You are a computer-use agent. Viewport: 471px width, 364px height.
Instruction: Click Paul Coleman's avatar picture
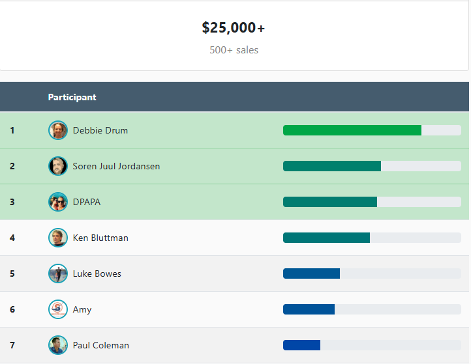(x=58, y=345)
